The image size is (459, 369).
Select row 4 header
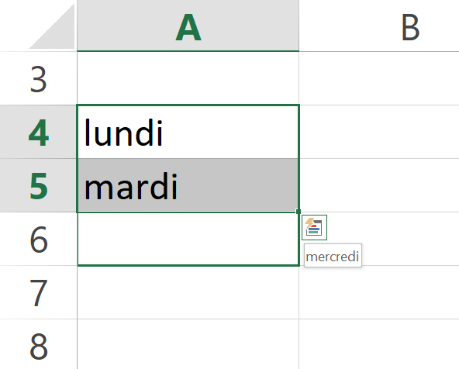point(38,132)
